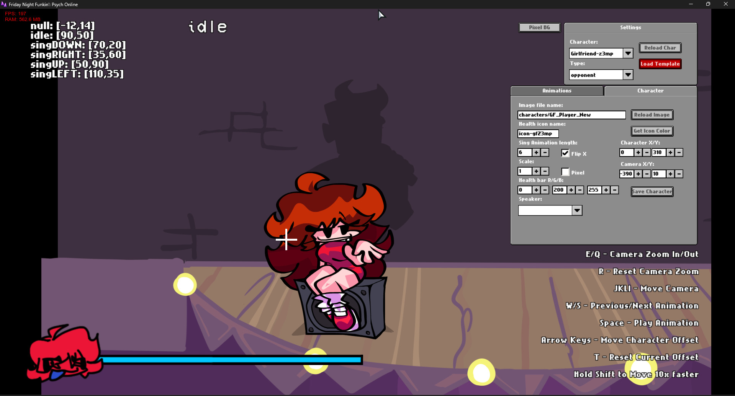Toggle the Pixel BG button
Image resolution: width=735 pixels, height=396 pixels.
539,28
